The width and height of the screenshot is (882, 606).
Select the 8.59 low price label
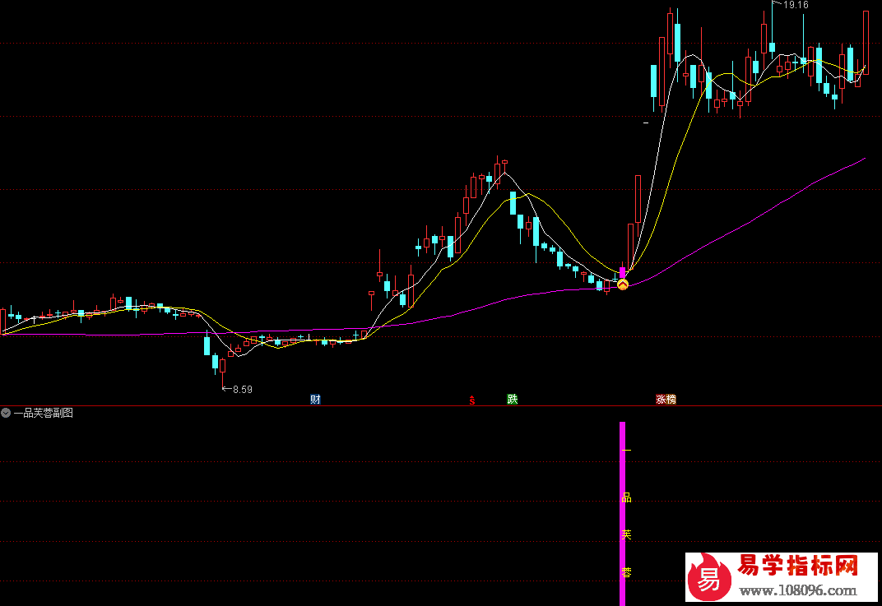pyautogui.click(x=242, y=390)
